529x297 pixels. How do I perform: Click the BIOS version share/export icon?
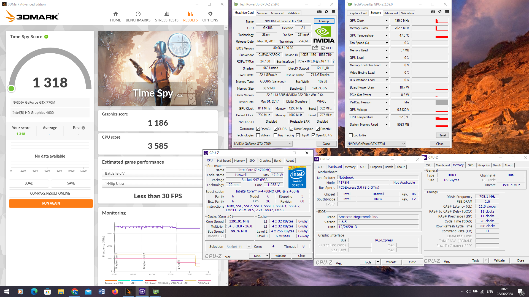pyautogui.click(x=315, y=48)
